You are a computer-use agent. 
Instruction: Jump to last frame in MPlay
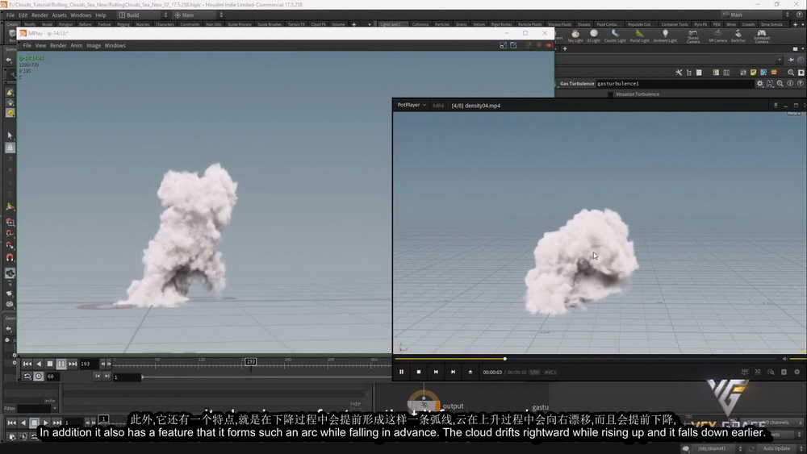pos(73,364)
